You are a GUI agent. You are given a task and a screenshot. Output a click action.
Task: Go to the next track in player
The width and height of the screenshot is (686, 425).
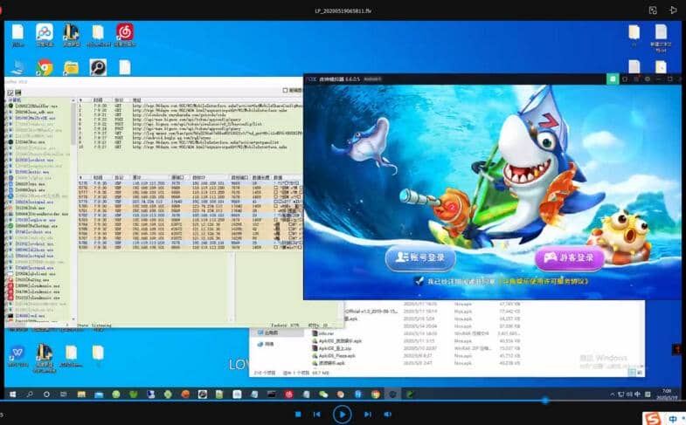pos(368,414)
